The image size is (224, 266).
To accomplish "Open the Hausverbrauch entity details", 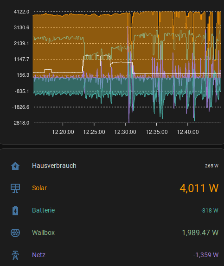I will point(54,166).
